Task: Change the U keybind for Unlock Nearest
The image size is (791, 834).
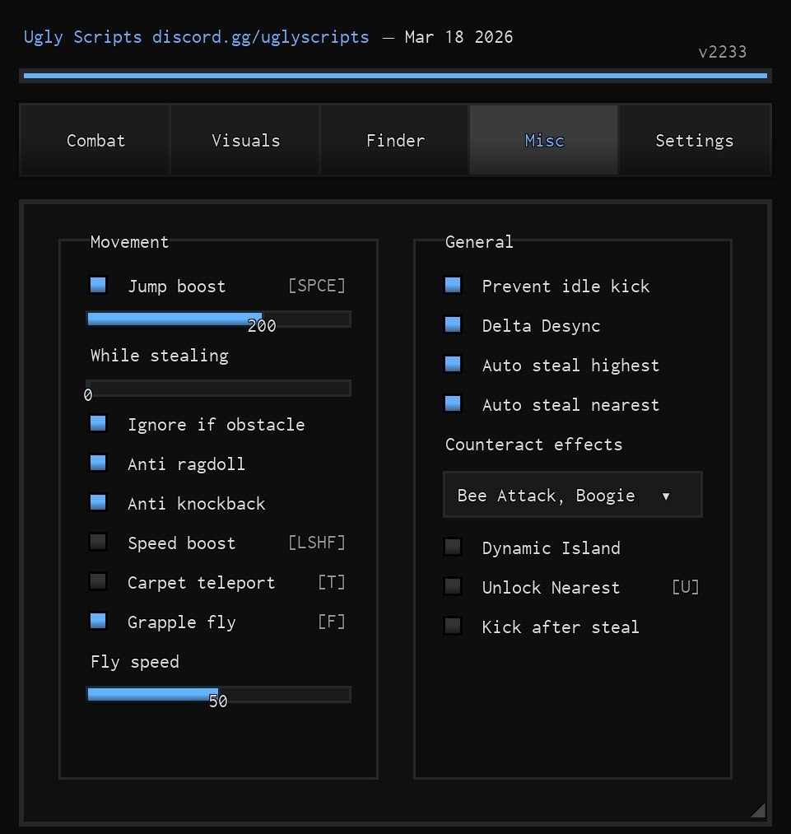Action: pos(686,588)
